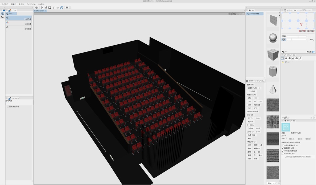This screenshot has height=185, width=316.
Task: Click the 用紙テクスチャ tag button
Action: [x=252, y=95]
